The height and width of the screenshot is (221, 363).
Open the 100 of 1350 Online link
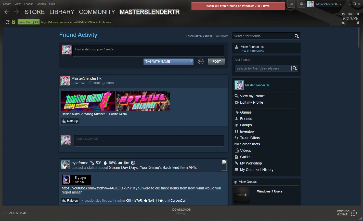click(x=253, y=51)
